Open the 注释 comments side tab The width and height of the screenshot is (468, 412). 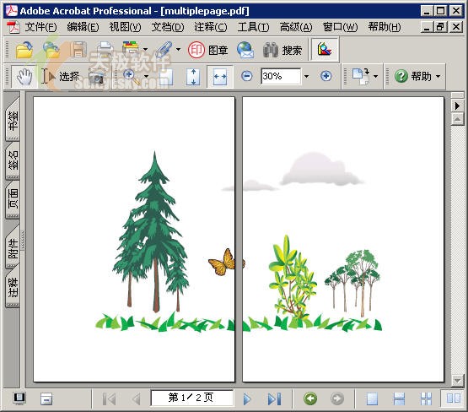coord(13,287)
